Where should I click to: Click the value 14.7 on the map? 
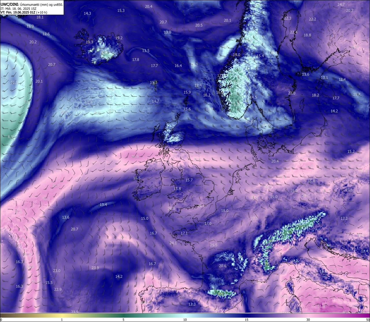click(156, 101)
